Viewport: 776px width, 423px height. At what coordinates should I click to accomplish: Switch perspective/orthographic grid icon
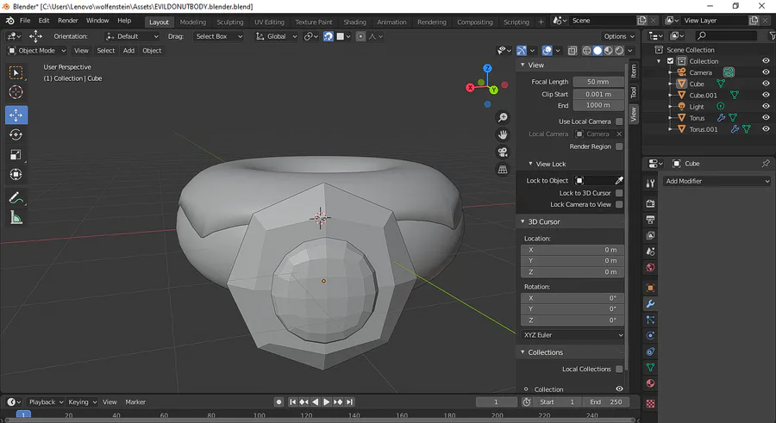(503, 170)
